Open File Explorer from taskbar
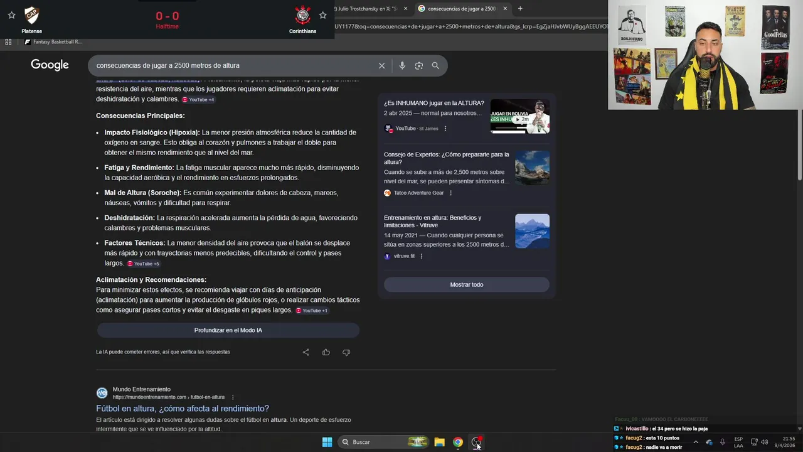Image resolution: width=803 pixels, height=452 pixels. coord(440,442)
